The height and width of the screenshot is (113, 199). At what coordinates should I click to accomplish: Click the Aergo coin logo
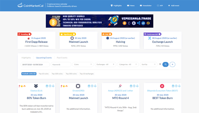click(x=120, y=86)
